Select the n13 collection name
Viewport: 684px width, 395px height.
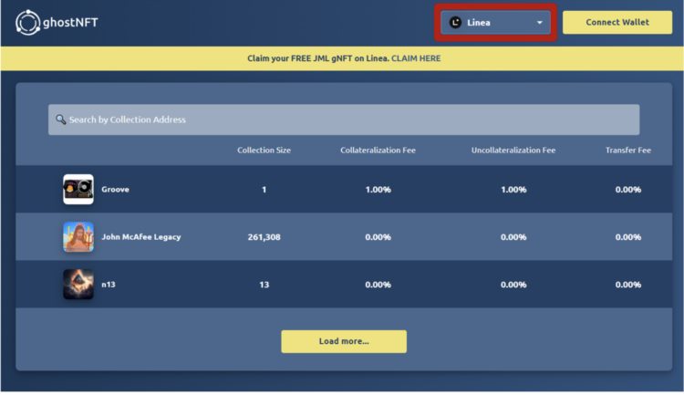click(x=109, y=285)
